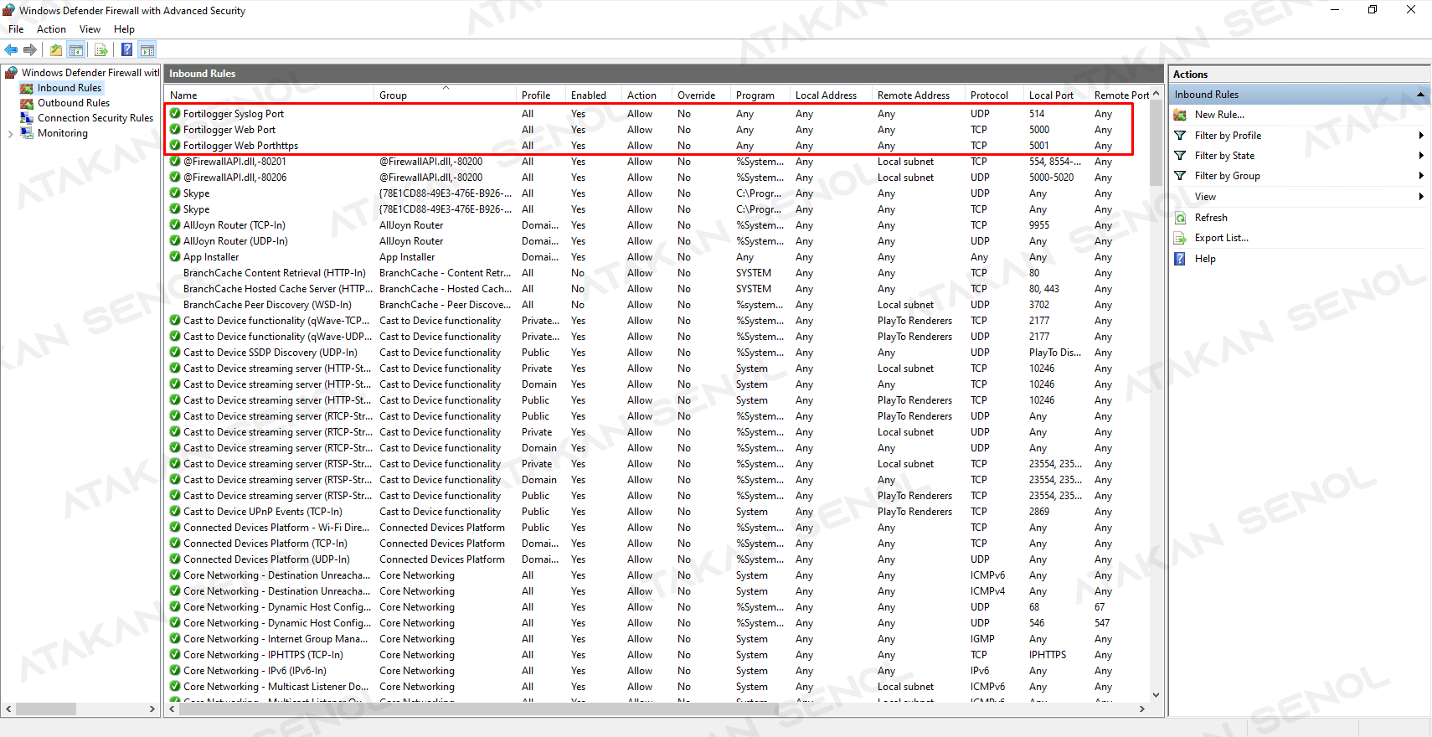Sort by the Group column header
The height and width of the screenshot is (737, 1432).
tap(446, 95)
